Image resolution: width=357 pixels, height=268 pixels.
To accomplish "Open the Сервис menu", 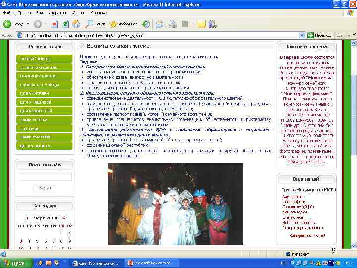I will click(x=79, y=13).
